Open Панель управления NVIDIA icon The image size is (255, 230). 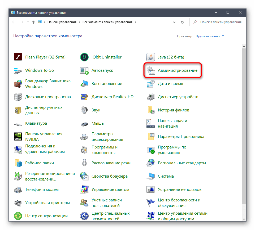point(18,137)
